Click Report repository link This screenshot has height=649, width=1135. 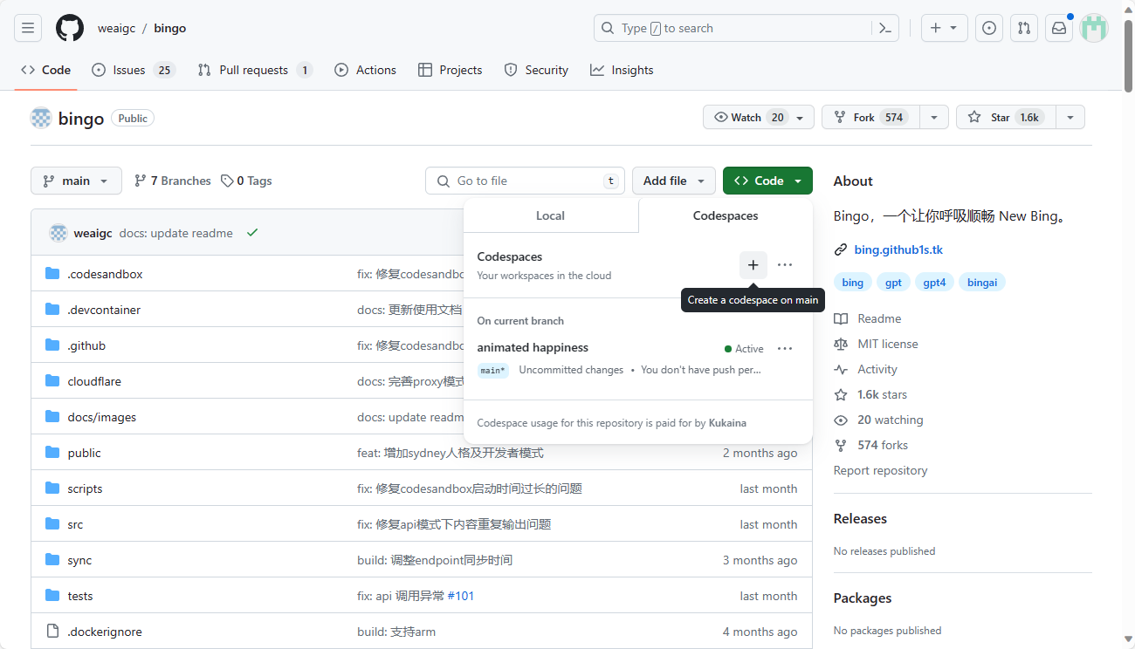tap(880, 470)
